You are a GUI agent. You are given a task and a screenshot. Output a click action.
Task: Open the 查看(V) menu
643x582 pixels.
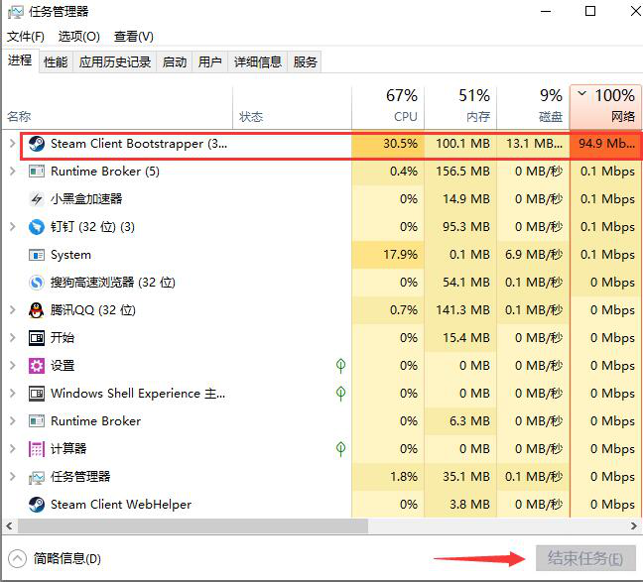click(133, 37)
